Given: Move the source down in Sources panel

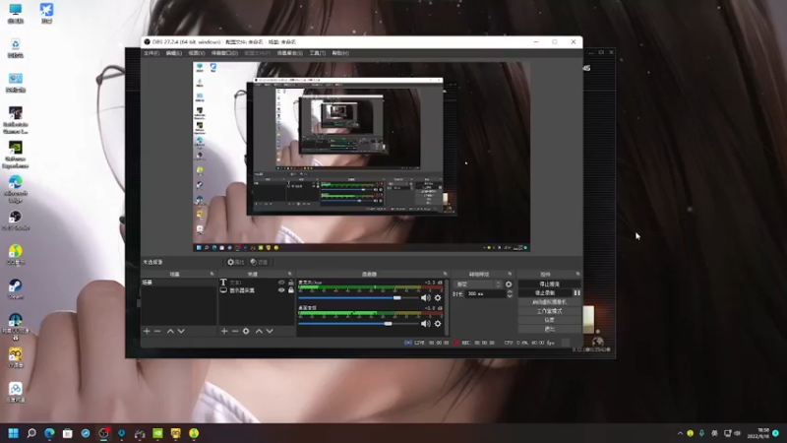Looking at the screenshot, I should click(x=270, y=331).
